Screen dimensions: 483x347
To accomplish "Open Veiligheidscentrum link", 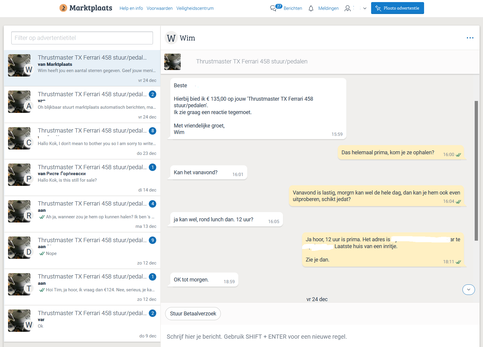I will 195,8.
